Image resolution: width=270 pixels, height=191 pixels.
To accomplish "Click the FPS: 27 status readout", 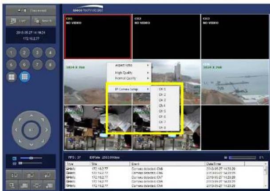I will click(74, 157).
